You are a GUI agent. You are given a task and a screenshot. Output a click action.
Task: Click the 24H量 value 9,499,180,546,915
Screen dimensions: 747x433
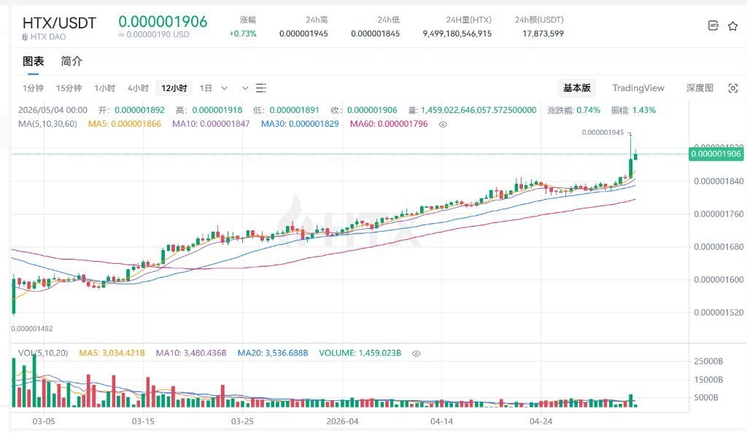coord(457,34)
